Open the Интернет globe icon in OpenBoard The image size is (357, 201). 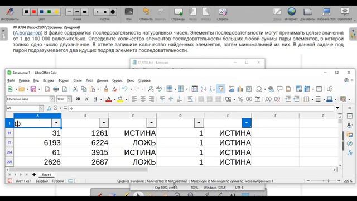[291, 11]
